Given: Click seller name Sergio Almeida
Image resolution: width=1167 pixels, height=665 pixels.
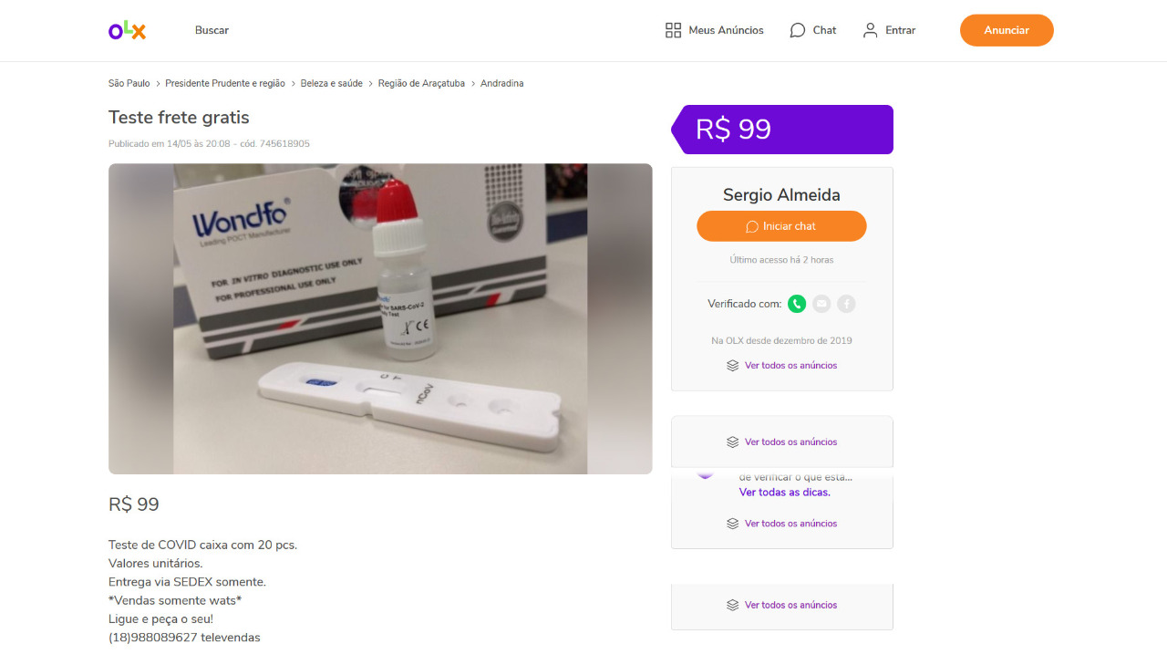Looking at the screenshot, I should [781, 194].
